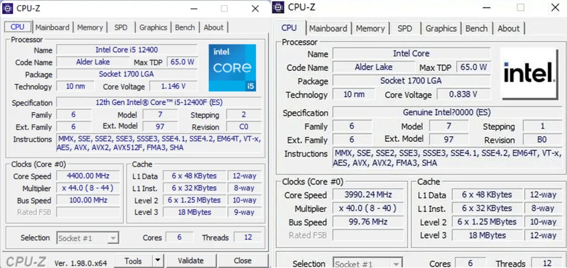
Task: Close the right CPU-Z window via X
Action: pyautogui.click(x=554, y=7)
